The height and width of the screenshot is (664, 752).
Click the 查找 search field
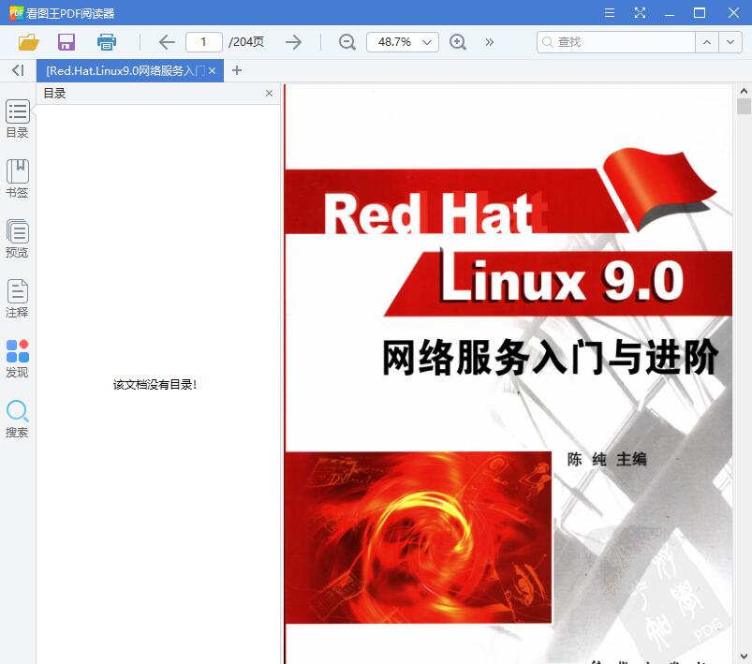tap(616, 42)
